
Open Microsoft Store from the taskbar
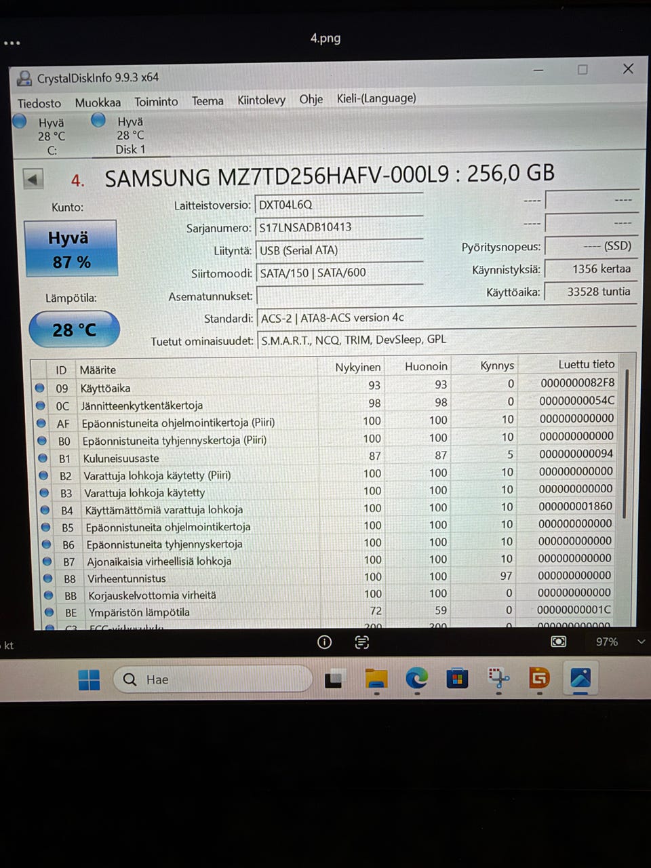coord(458,678)
